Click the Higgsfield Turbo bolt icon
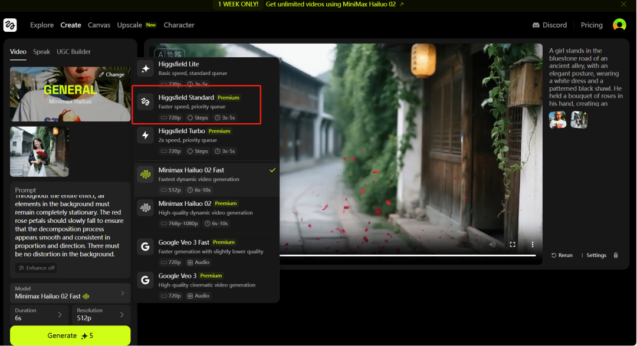This screenshot has width=637, height=346. pos(145,135)
